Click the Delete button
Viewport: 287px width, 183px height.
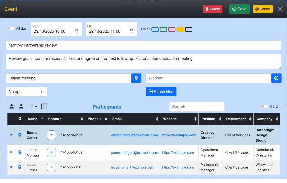(x=212, y=9)
